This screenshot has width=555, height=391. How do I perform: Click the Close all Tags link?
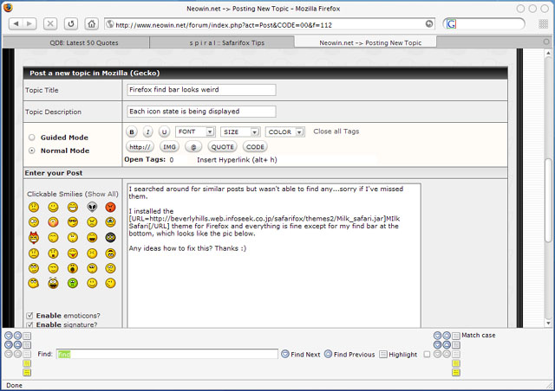pos(336,131)
